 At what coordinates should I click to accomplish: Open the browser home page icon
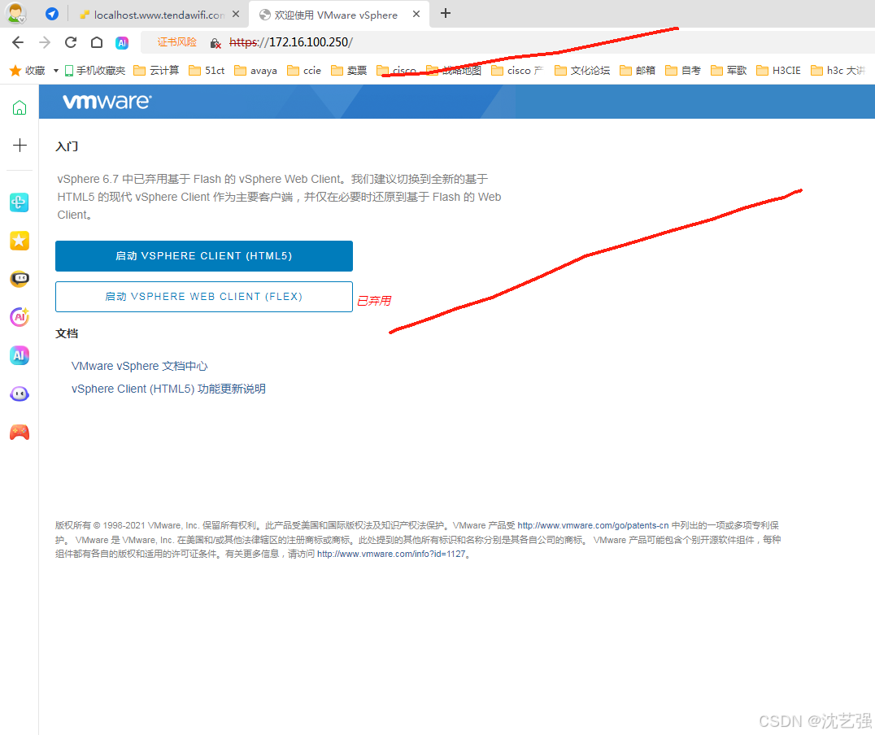[97, 42]
